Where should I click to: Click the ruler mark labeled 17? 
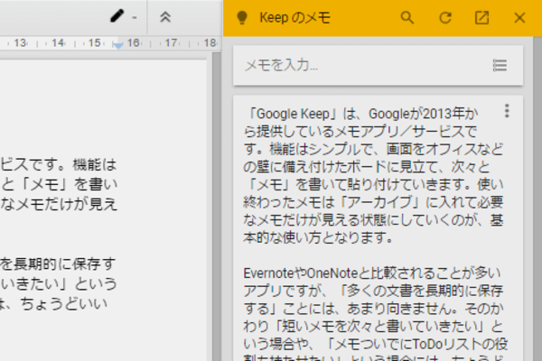171,42
